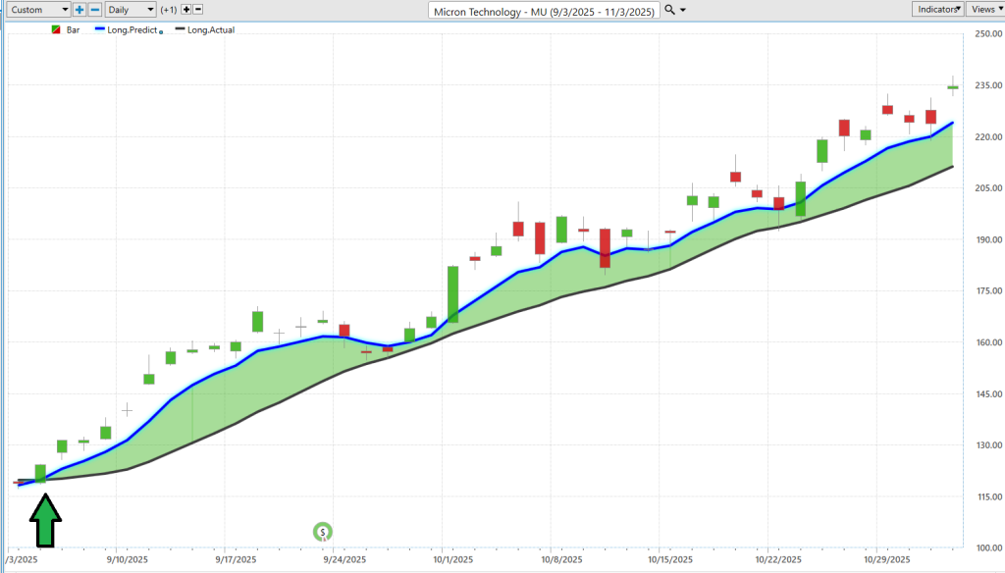Click the blue minus zoom-out button
Viewport: 1005px width, 573px height.
pos(94,9)
